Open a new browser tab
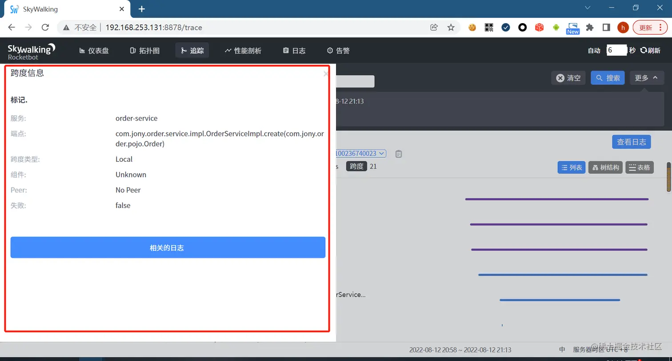672x361 pixels. (141, 9)
